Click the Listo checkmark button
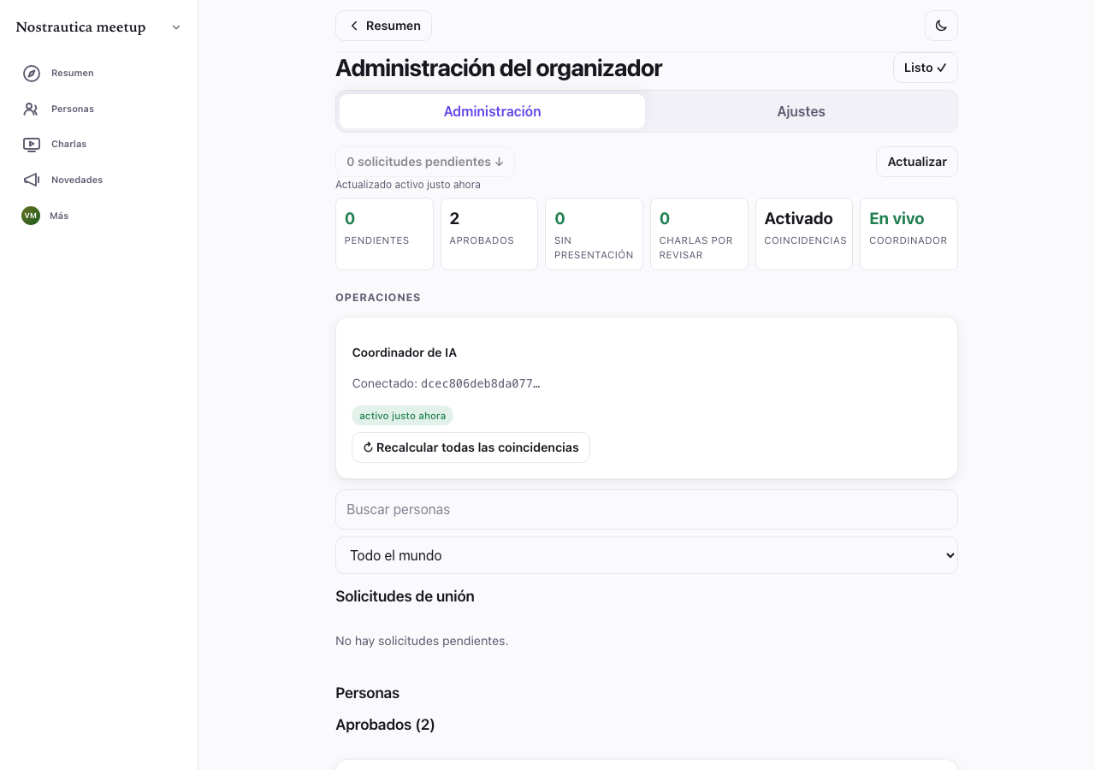The height and width of the screenshot is (770, 1095). tap(926, 68)
